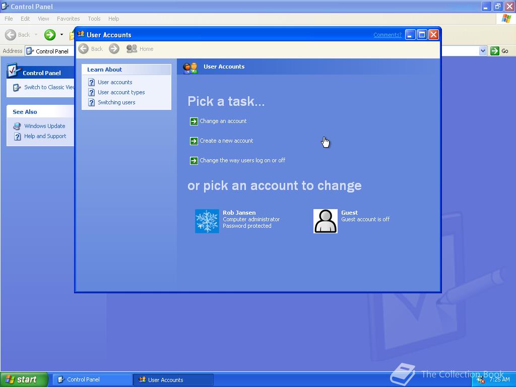Open the Switching users help topic
Viewport: 516px width, 387px height.
click(116, 102)
